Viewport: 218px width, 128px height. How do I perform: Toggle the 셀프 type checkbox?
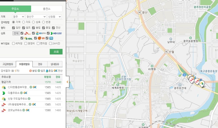coord(23,28)
